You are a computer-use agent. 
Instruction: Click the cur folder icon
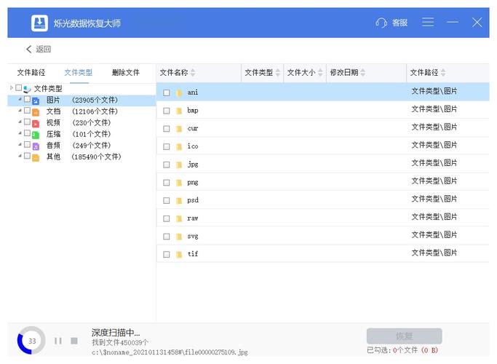(x=179, y=129)
